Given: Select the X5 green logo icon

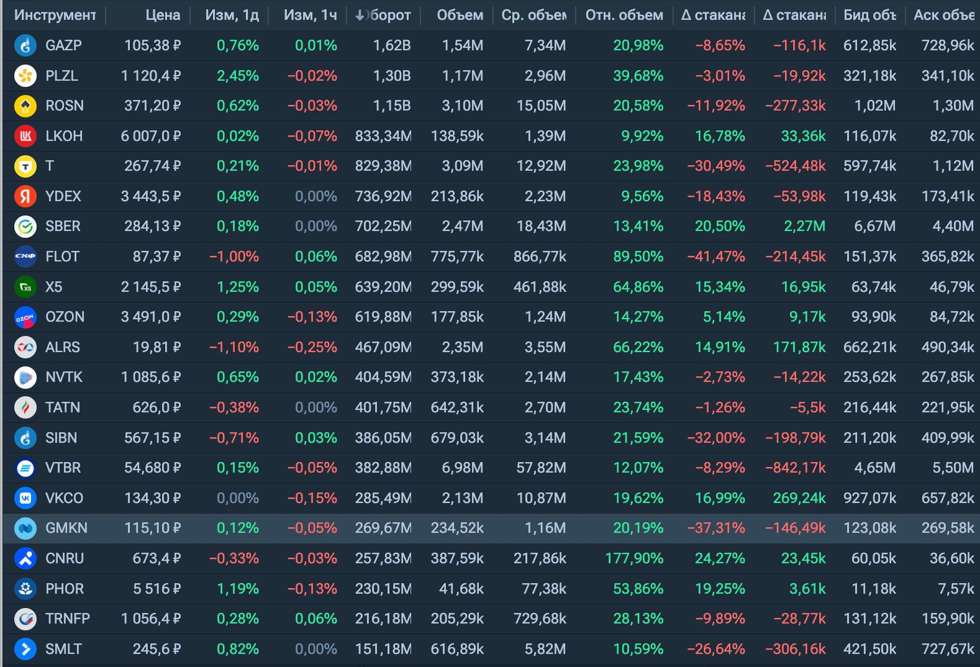Looking at the screenshot, I should pyautogui.click(x=25, y=287).
